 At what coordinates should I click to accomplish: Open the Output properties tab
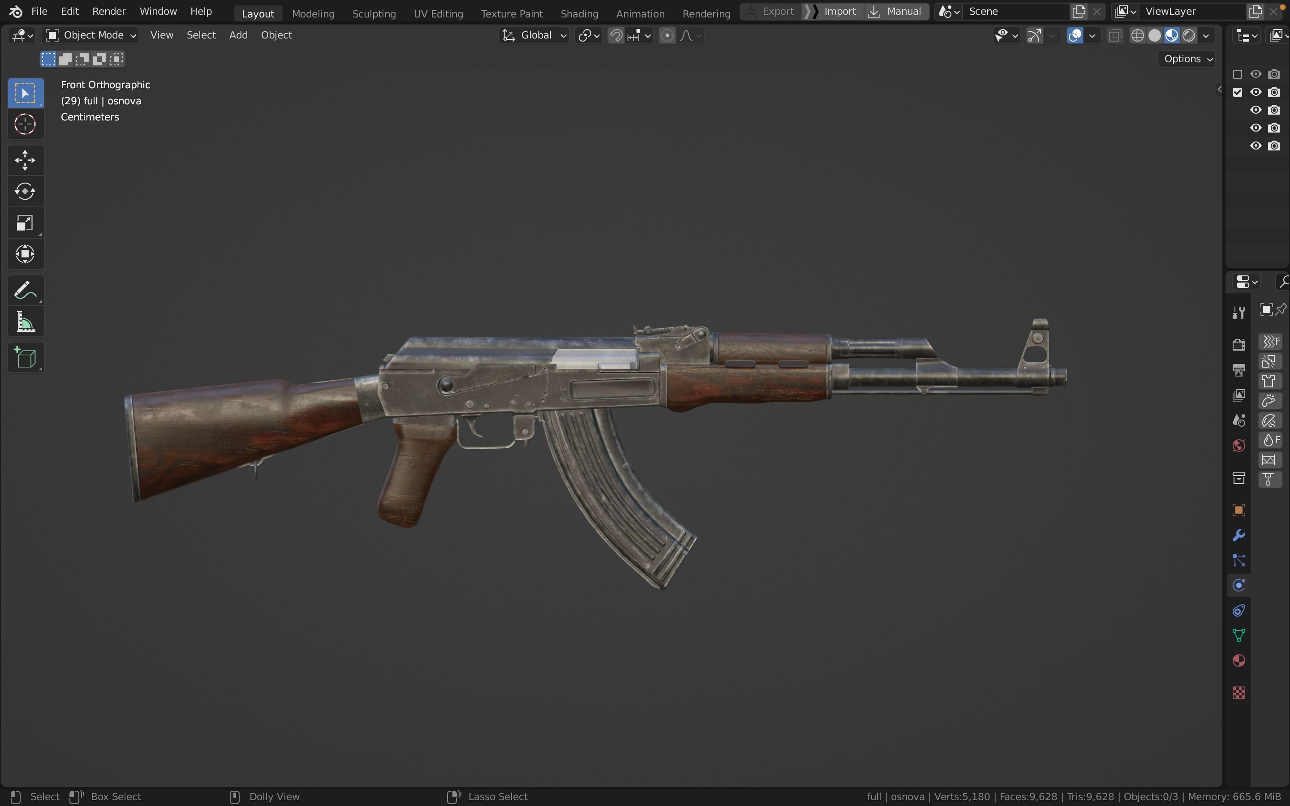(x=1238, y=370)
